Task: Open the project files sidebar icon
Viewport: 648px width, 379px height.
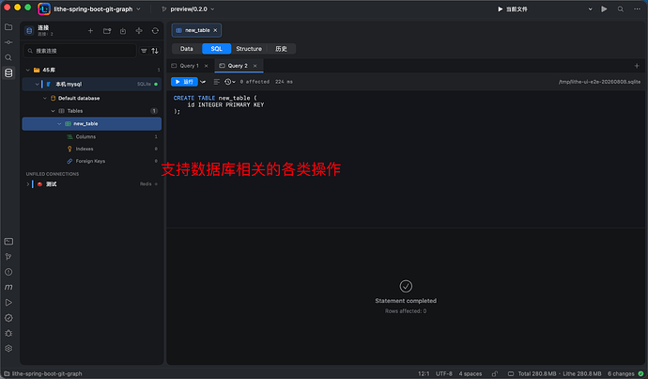Action: coord(8,27)
